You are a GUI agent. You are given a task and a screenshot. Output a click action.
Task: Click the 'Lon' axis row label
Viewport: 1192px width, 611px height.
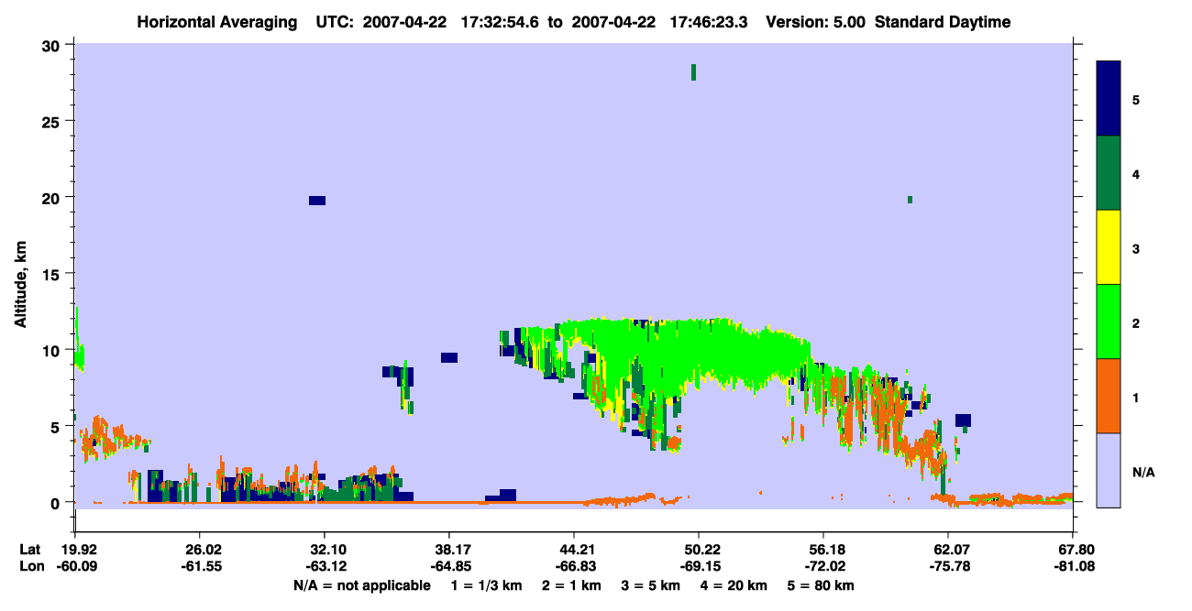tap(31, 566)
